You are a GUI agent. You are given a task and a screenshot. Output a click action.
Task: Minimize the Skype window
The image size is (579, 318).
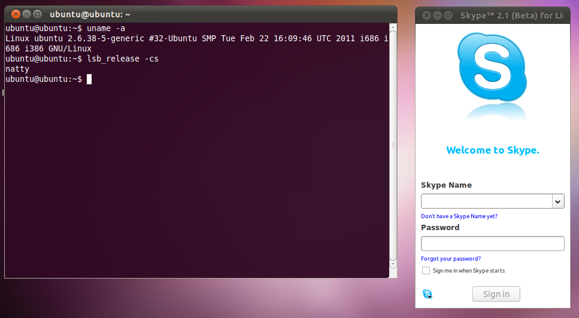pyautogui.click(x=437, y=16)
